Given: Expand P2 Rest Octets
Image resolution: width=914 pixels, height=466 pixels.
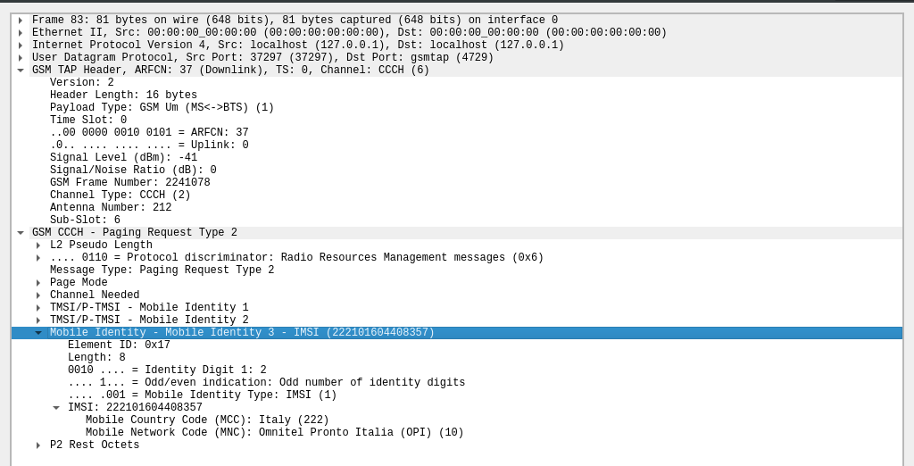Looking at the screenshot, I should point(38,445).
